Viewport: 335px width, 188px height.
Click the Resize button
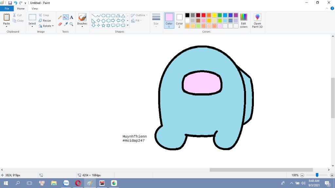pos(45,21)
